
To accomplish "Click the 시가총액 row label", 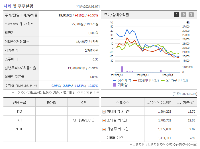I will [11, 50].
